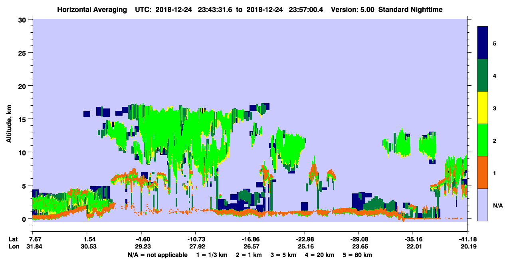Click the start time '23:43:31.6' in the title
Screen dimensions: 519x266
(215, 9)
